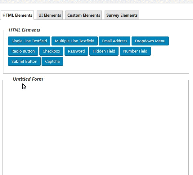The width and height of the screenshot is (193, 175).
Task: Add a Radio Button element
Action: pyautogui.click(x=23, y=51)
